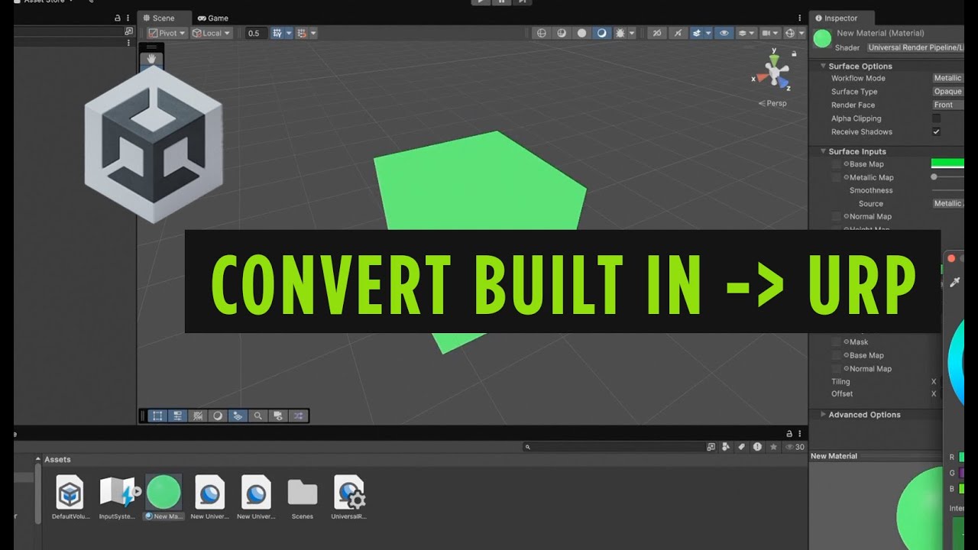This screenshot has width=978, height=550.
Task: Click the Base Map texture slot
Action: (x=836, y=164)
